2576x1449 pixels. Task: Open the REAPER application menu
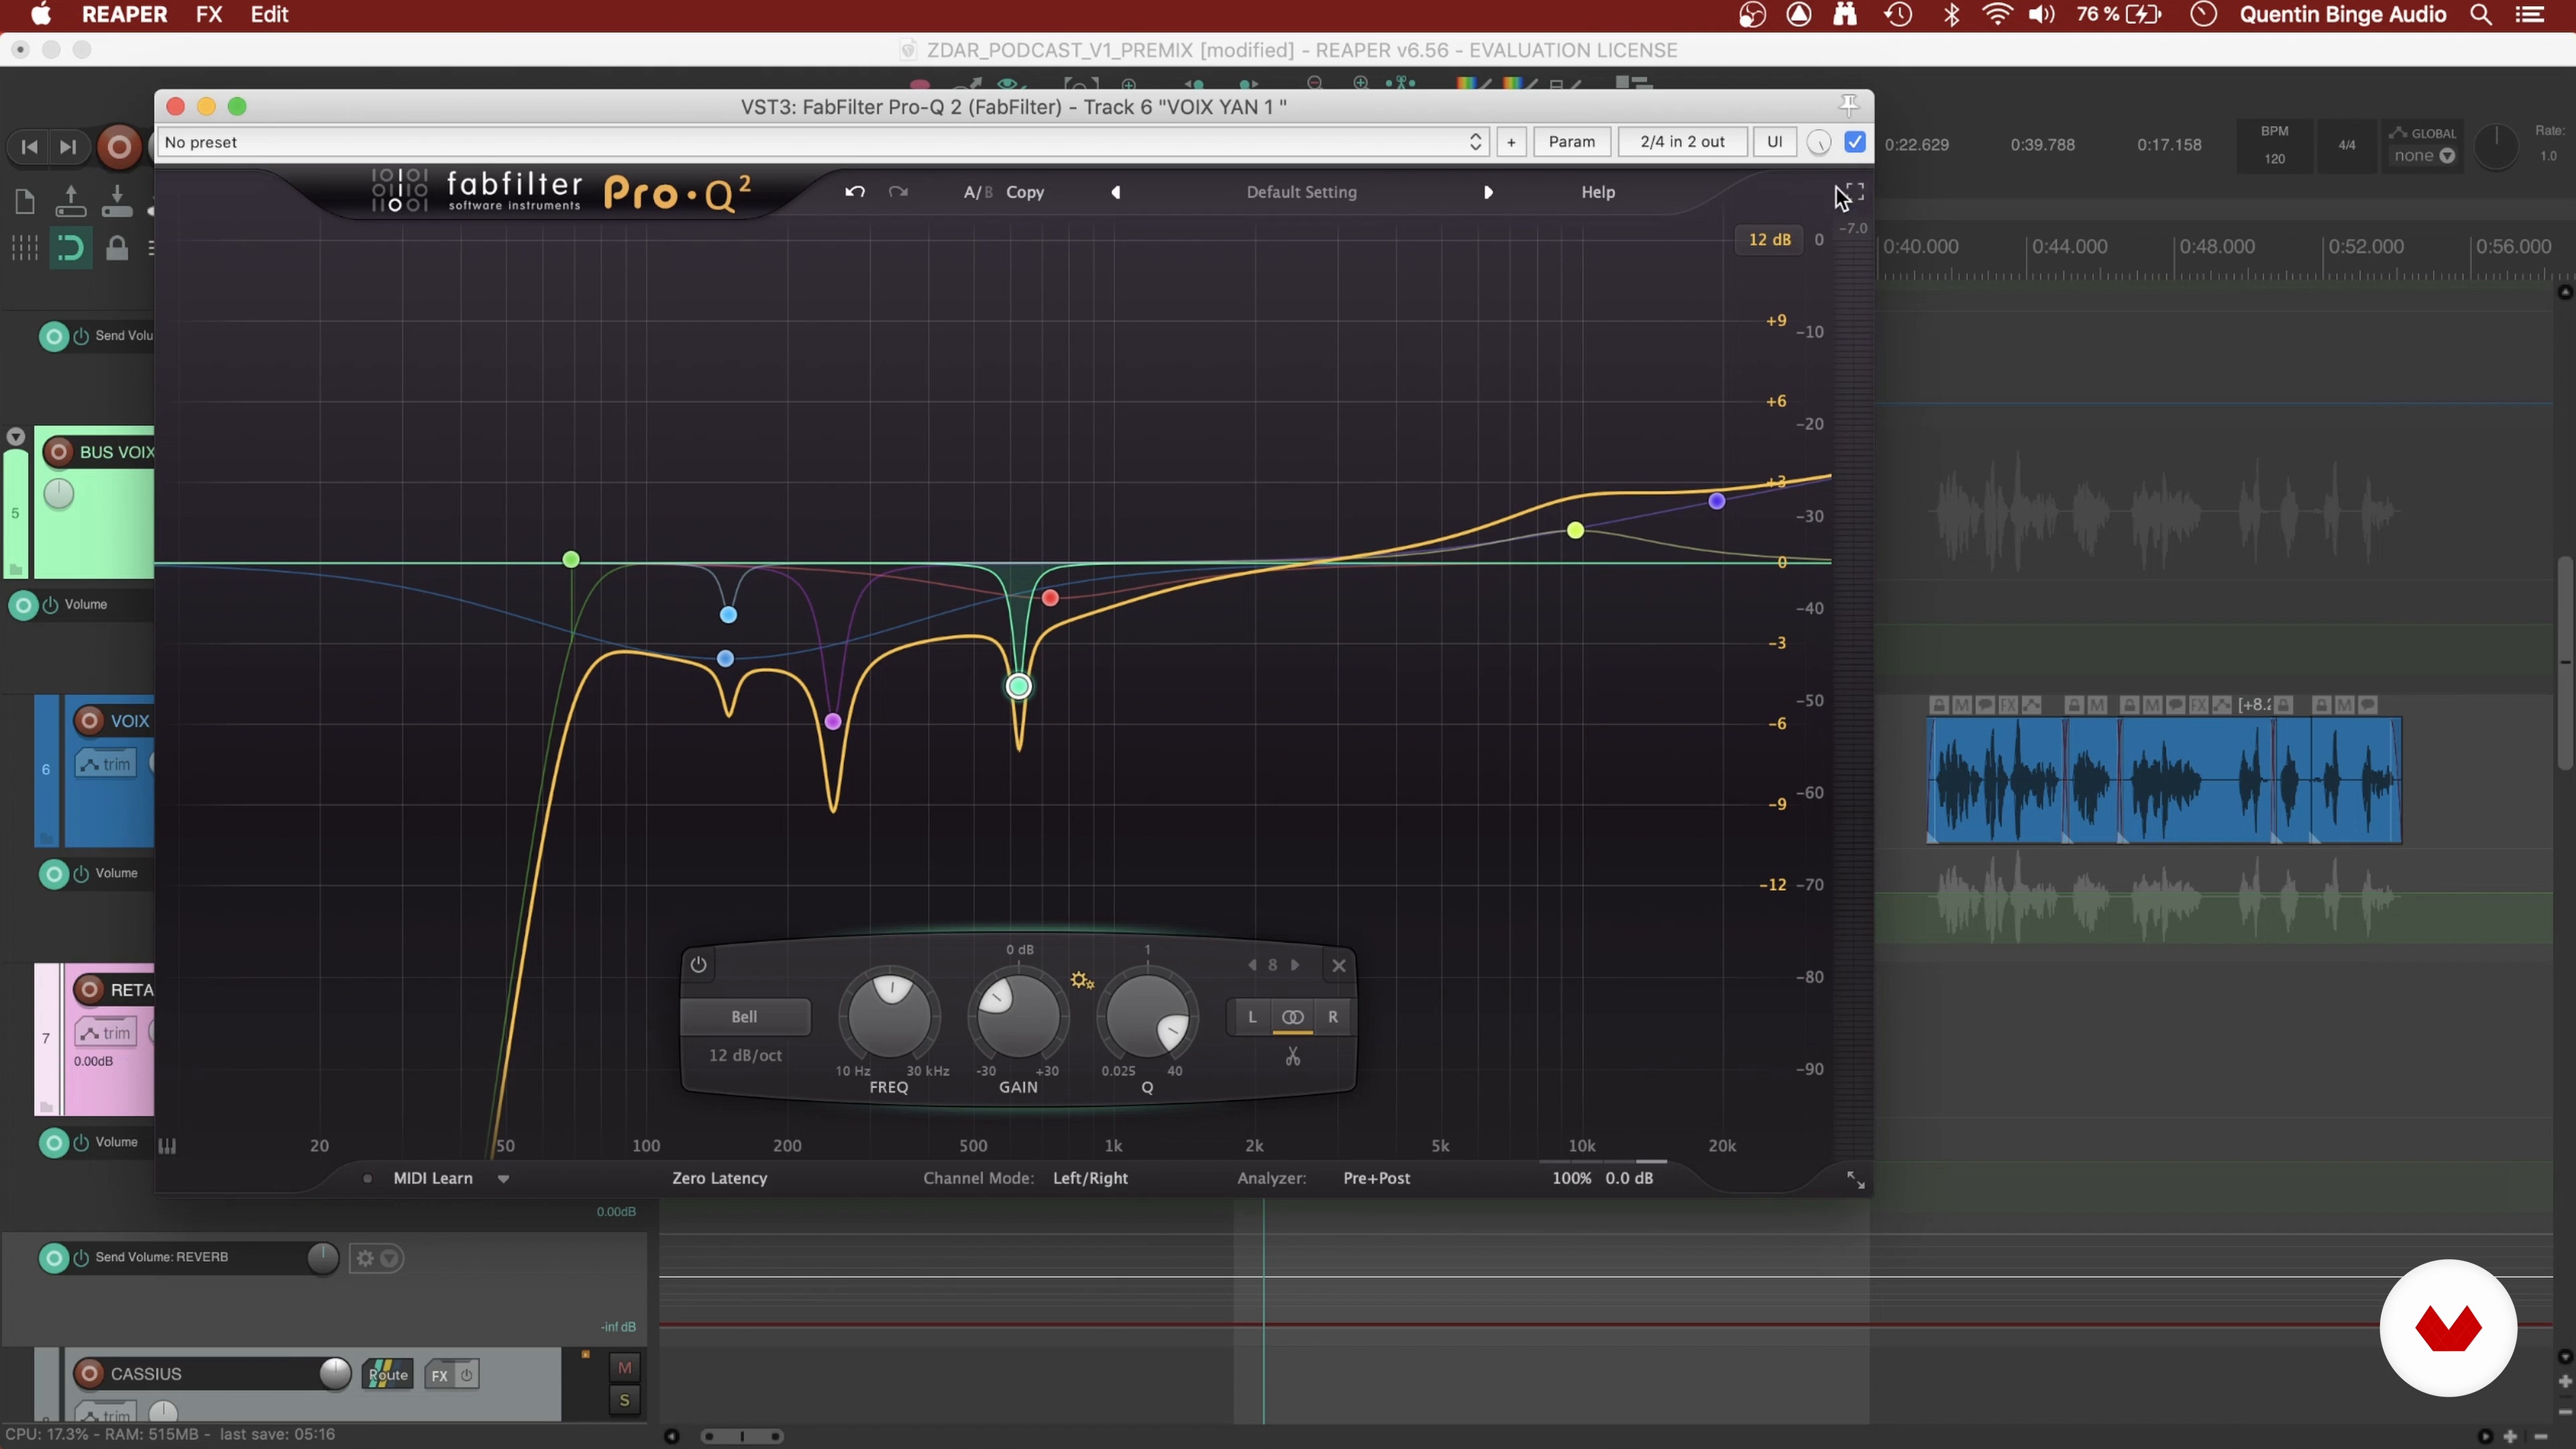pos(124,15)
